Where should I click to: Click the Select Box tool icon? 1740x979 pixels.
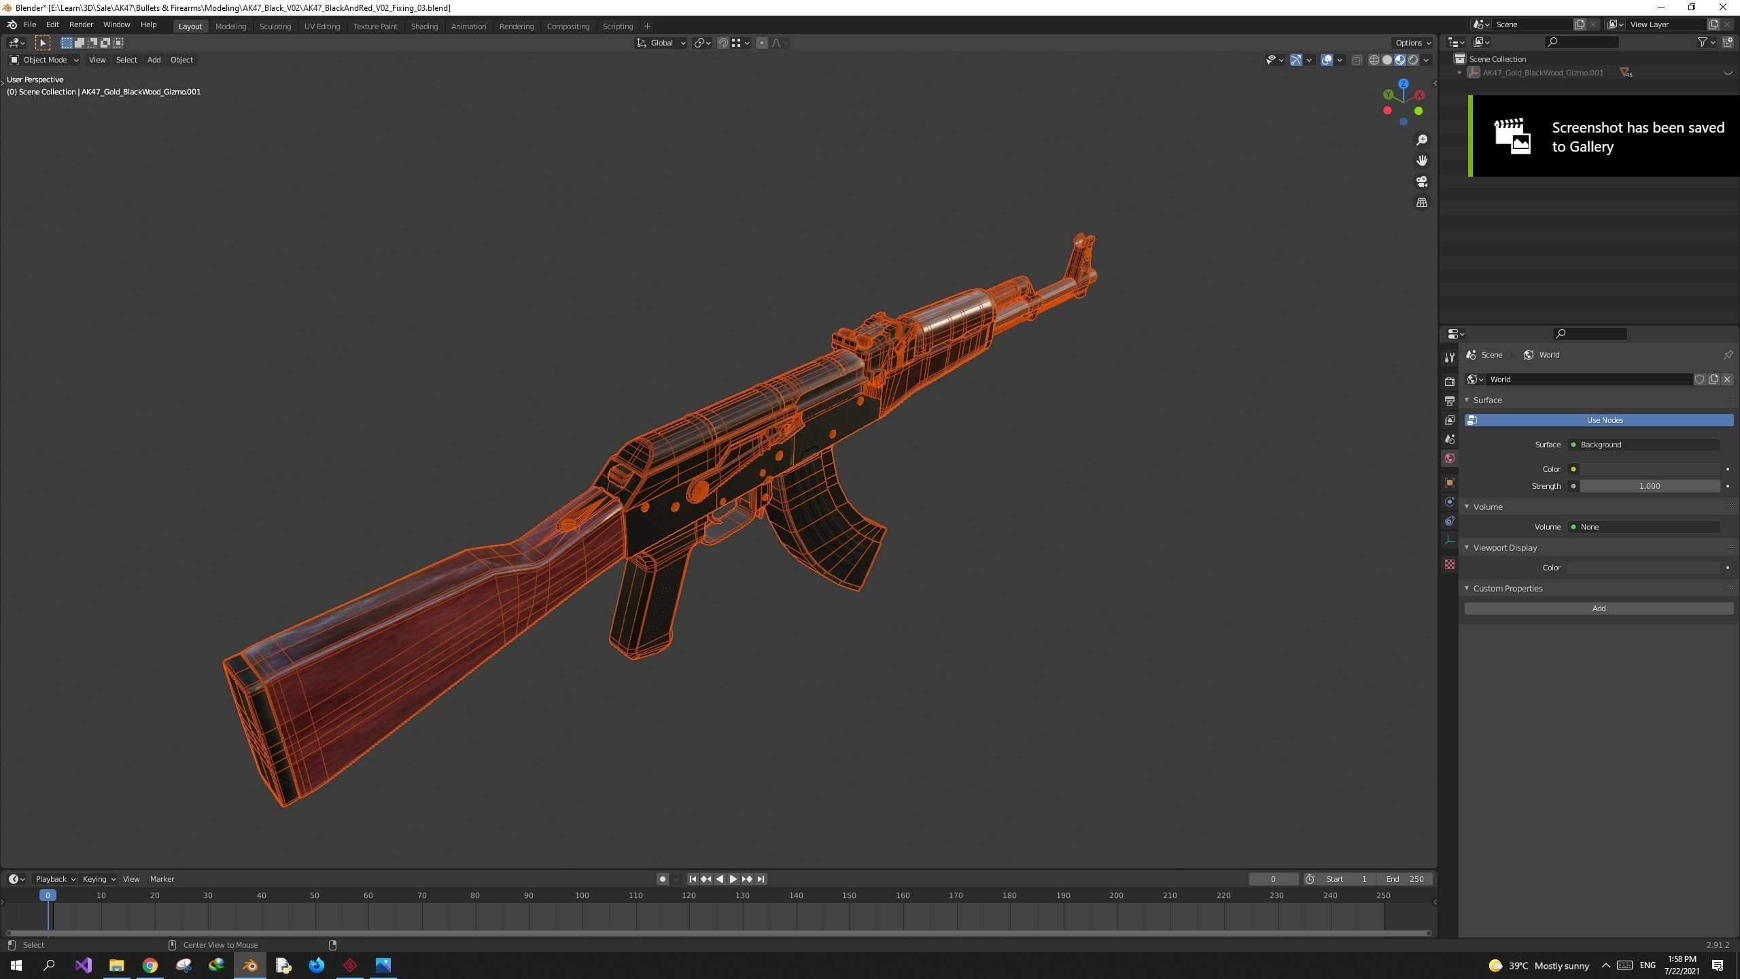coord(43,43)
